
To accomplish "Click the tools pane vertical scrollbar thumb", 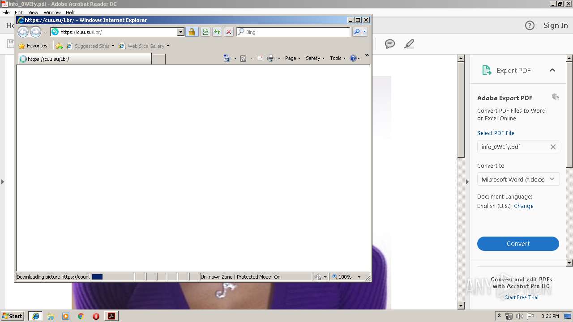I will click(569, 114).
